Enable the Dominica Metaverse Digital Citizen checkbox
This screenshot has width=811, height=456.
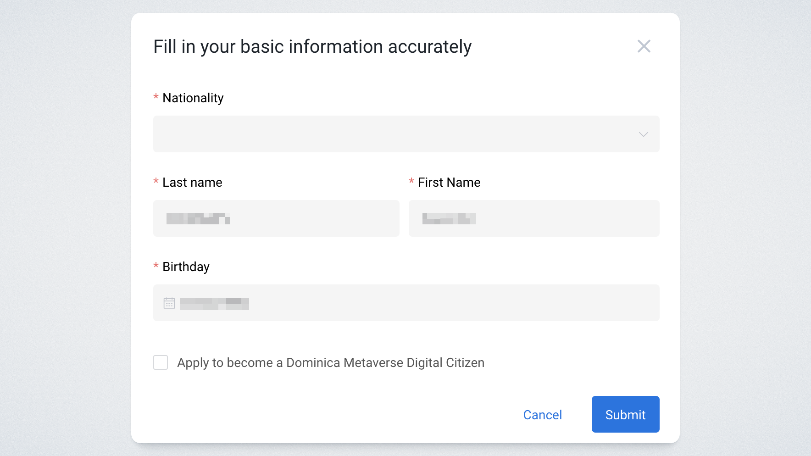click(x=161, y=362)
